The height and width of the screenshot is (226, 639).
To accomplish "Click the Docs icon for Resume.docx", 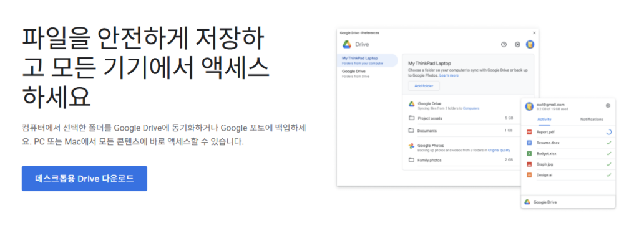I will point(529,143).
